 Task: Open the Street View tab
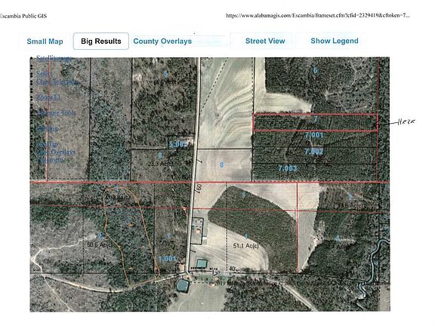265,41
